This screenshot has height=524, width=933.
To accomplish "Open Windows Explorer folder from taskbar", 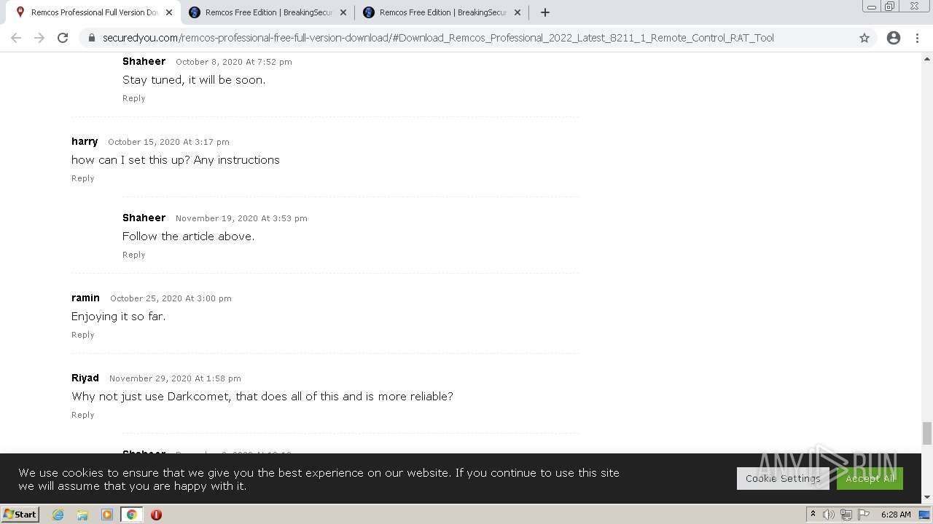I will [82, 515].
